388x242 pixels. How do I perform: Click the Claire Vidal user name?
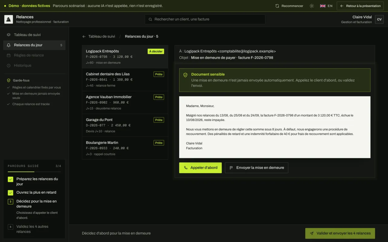[362, 17]
